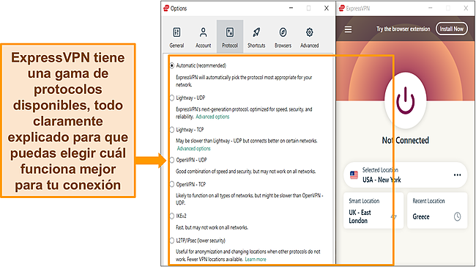Close the Options window

(x=327, y=8)
